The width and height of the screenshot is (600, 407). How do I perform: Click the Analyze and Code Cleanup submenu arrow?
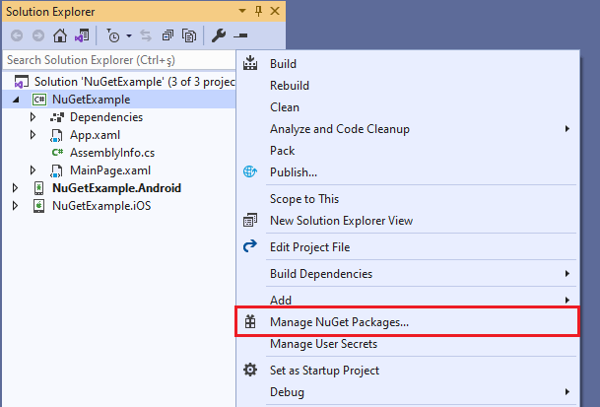567,129
